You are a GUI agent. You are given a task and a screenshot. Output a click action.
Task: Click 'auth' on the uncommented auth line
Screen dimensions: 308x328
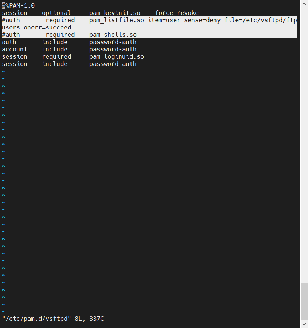(9, 42)
